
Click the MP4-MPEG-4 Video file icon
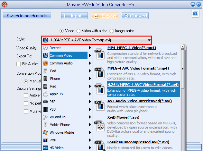point(100,54)
